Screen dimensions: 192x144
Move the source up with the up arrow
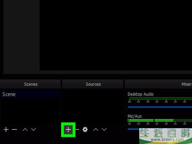click(x=96, y=129)
